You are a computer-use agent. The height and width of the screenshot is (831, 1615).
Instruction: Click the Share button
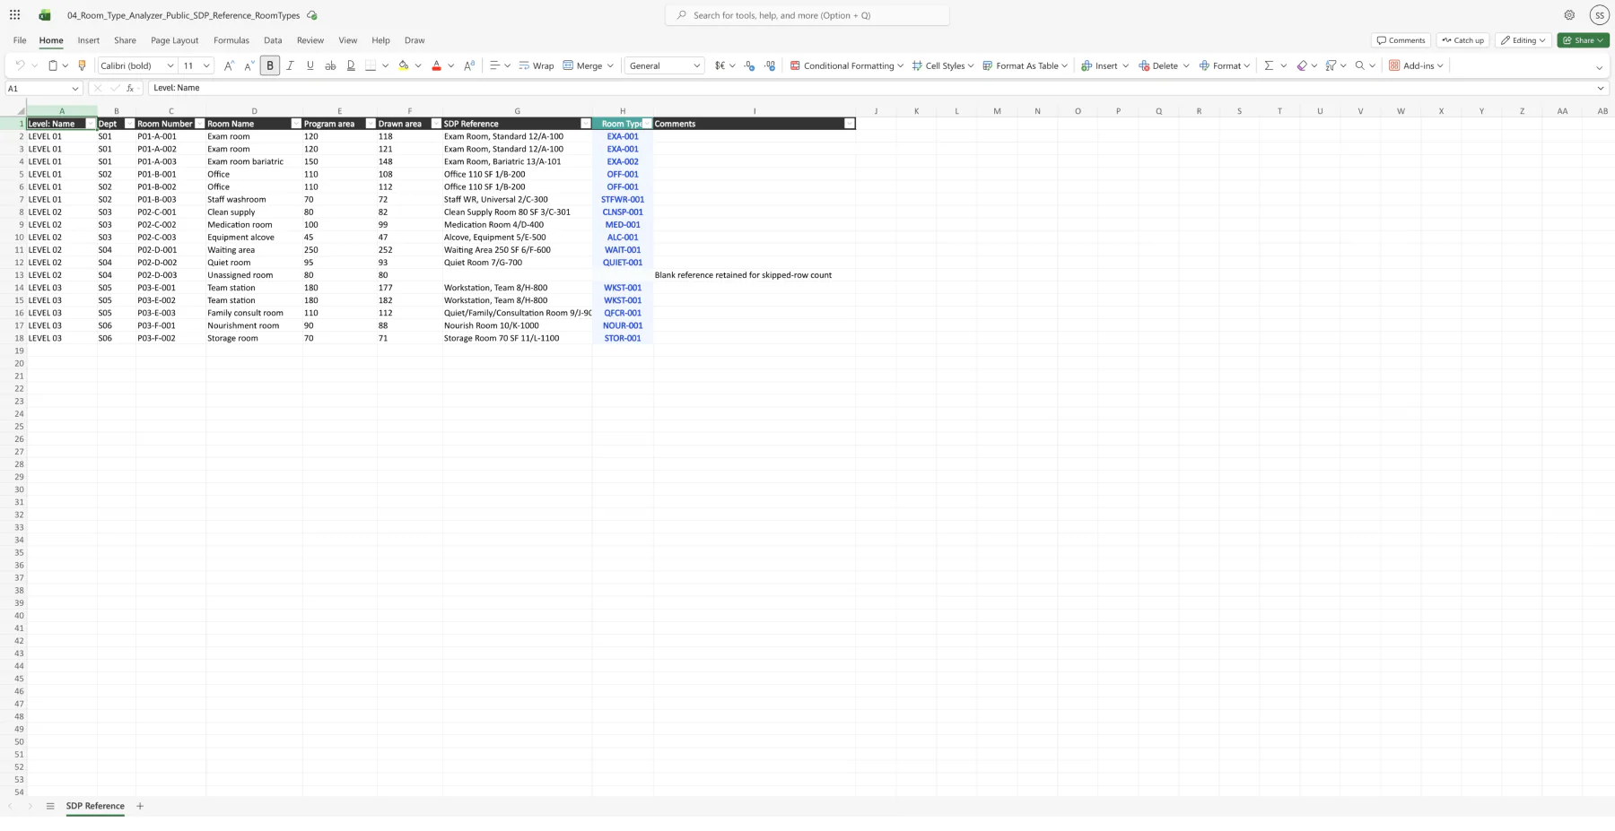(x=1582, y=39)
